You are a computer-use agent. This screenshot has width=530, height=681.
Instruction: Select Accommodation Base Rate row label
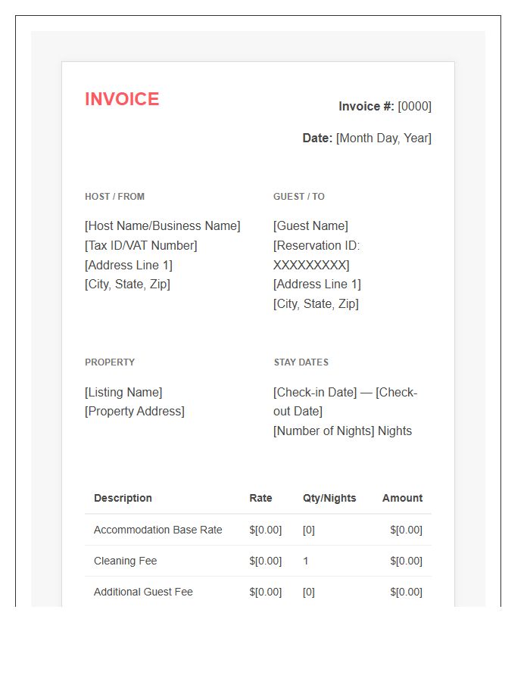(158, 530)
